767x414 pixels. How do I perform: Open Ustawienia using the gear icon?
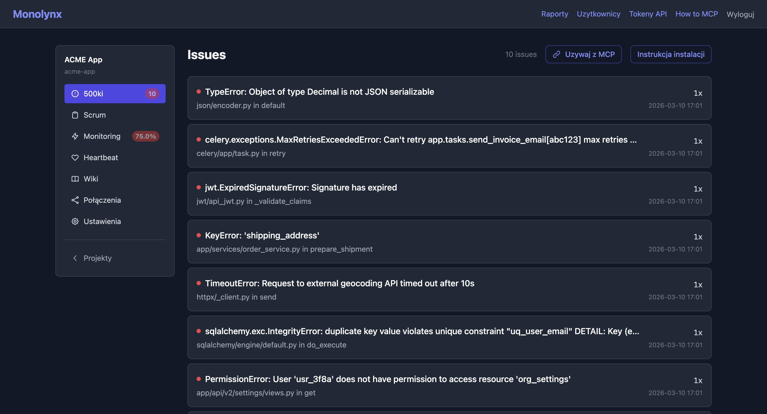point(75,221)
